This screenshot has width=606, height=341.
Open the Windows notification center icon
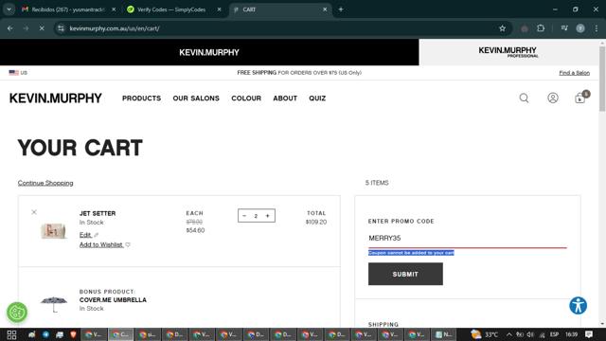point(589,334)
